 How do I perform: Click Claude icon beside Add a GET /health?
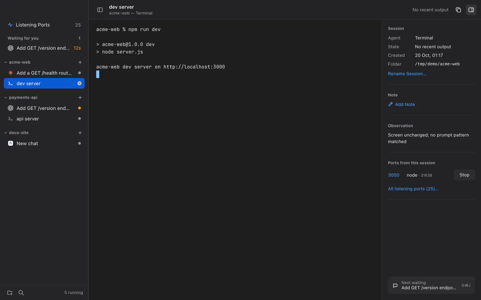[11, 73]
